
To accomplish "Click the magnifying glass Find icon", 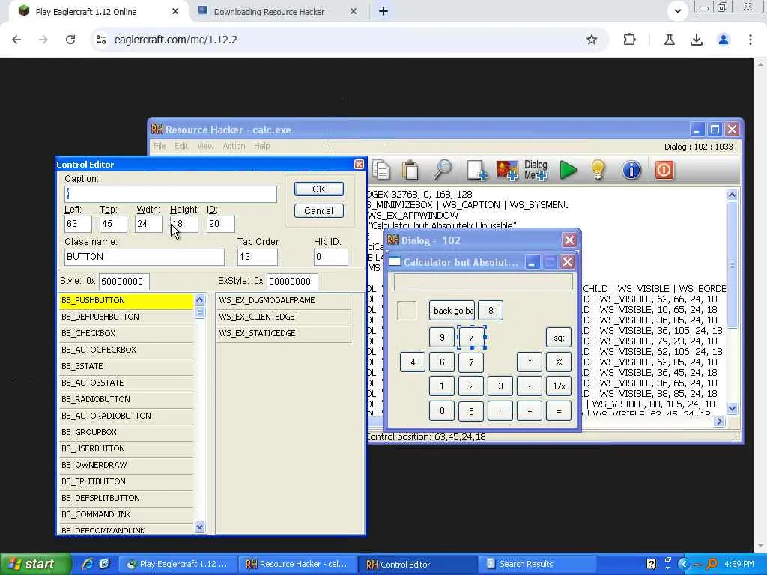I will coord(443,171).
